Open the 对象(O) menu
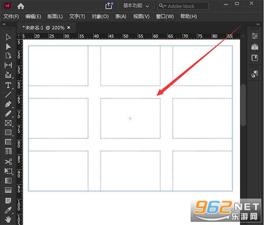This screenshot has width=264, height=225. point(100,16)
